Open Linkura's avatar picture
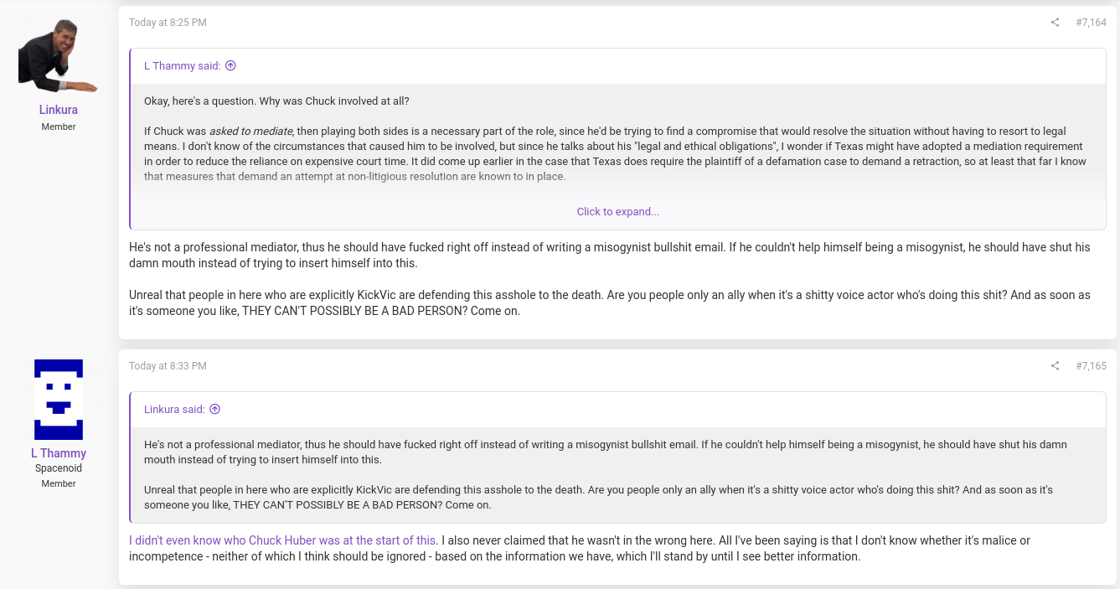 tap(59, 55)
